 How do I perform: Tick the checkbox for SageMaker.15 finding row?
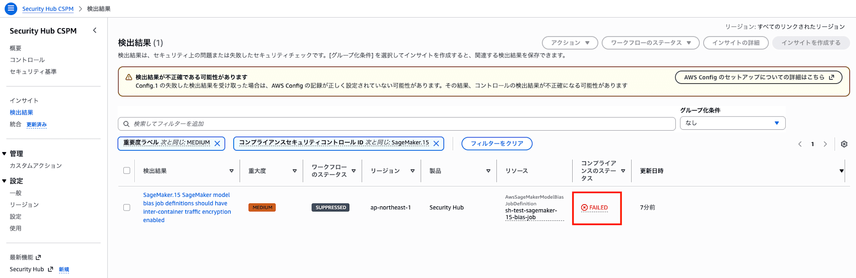pyautogui.click(x=127, y=208)
